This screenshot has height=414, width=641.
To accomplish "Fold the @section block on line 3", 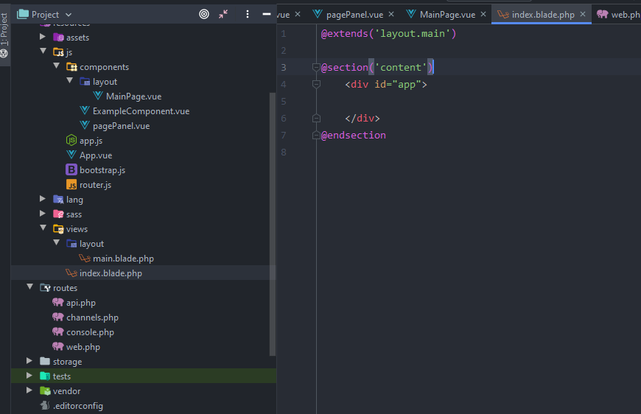I will pyautogui.click(x=316, y=67).
